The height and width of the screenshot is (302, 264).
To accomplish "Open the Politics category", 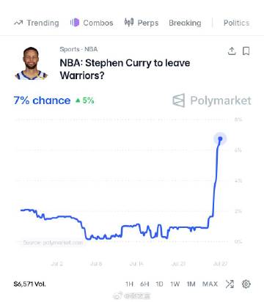I will click(x=236, y=23).
